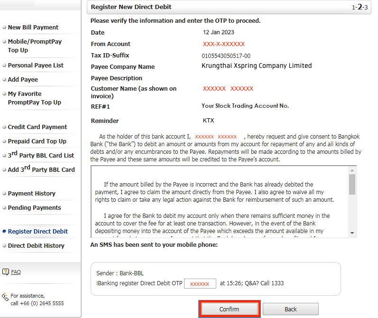Click the OTP input field
Viewport: 378px width, 318px height.
pos(200,283)
